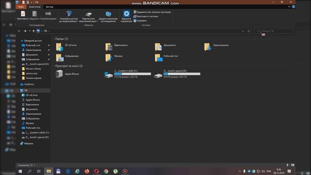Select the Завантаження folder in main pane
311x175 pixels.
216,47
